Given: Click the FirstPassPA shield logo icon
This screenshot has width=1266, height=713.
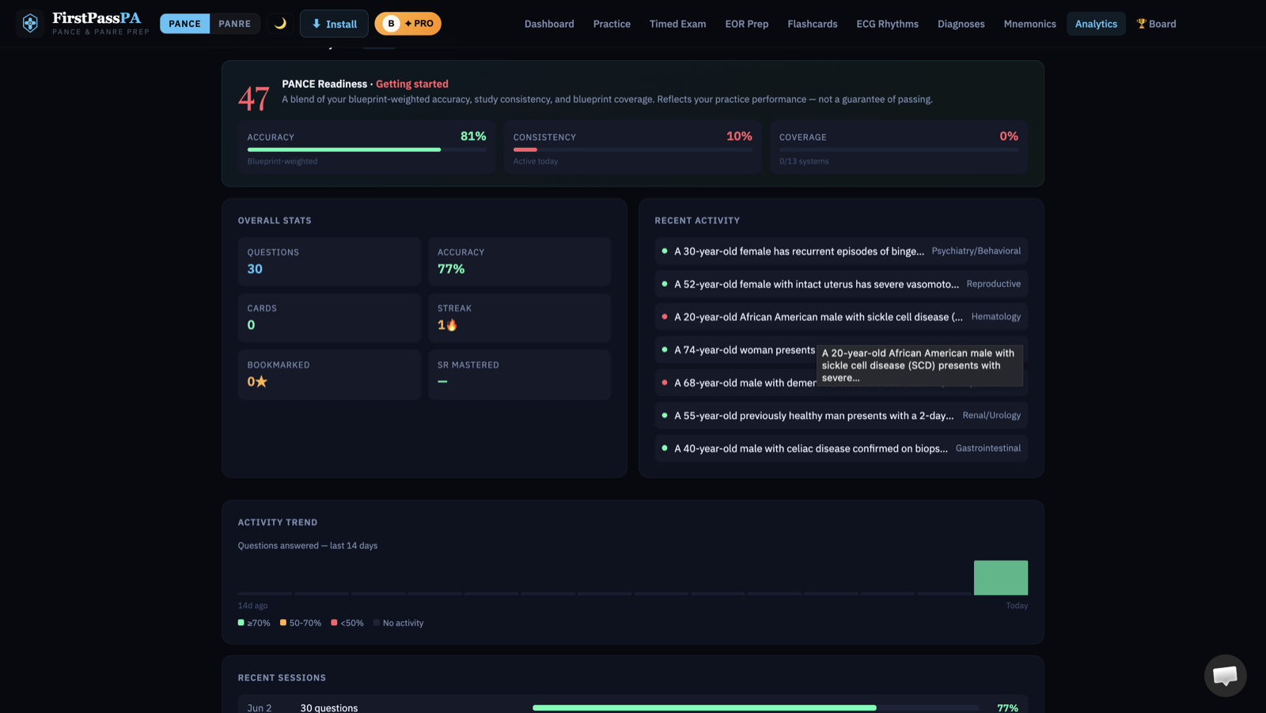Looking at the screenshot, I should click(x=30, y=23).
